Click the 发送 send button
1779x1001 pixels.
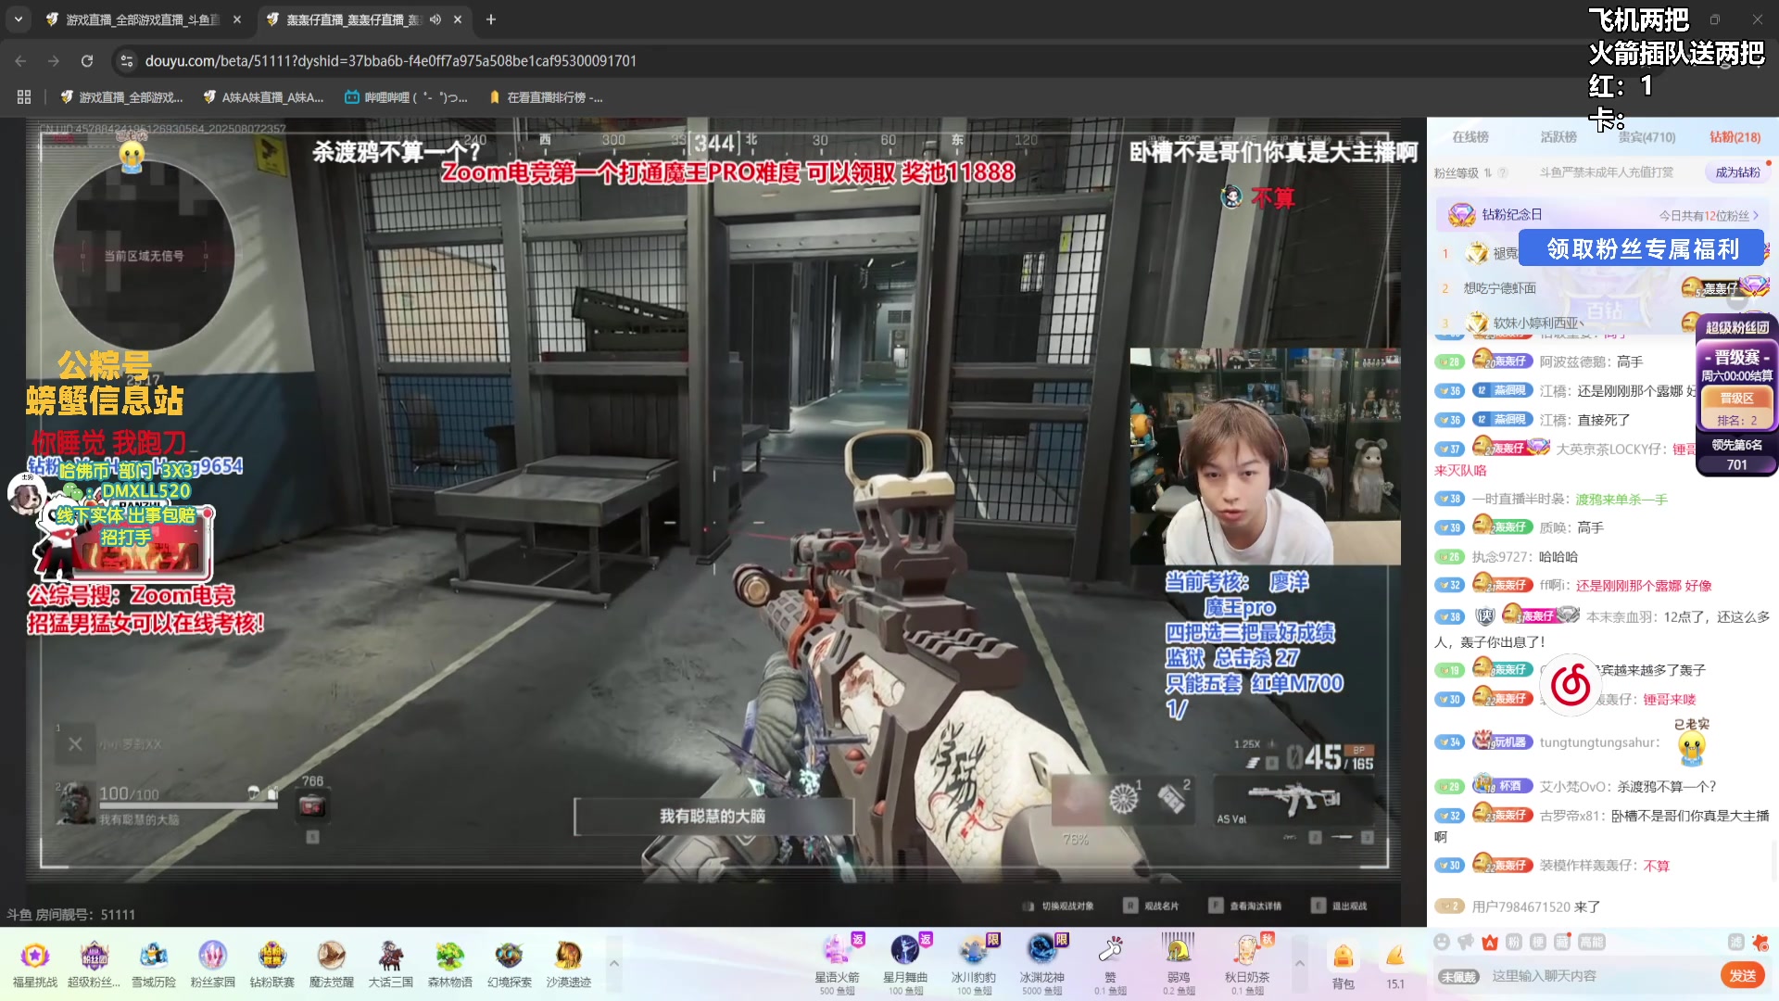point(1743,975)
